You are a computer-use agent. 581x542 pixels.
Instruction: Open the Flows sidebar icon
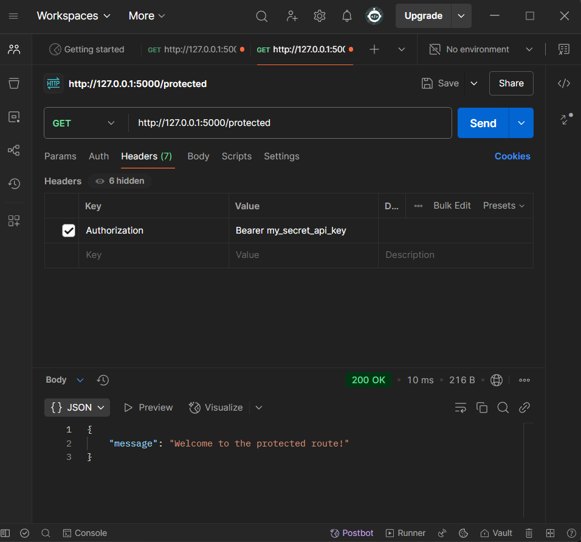[14, 150]
